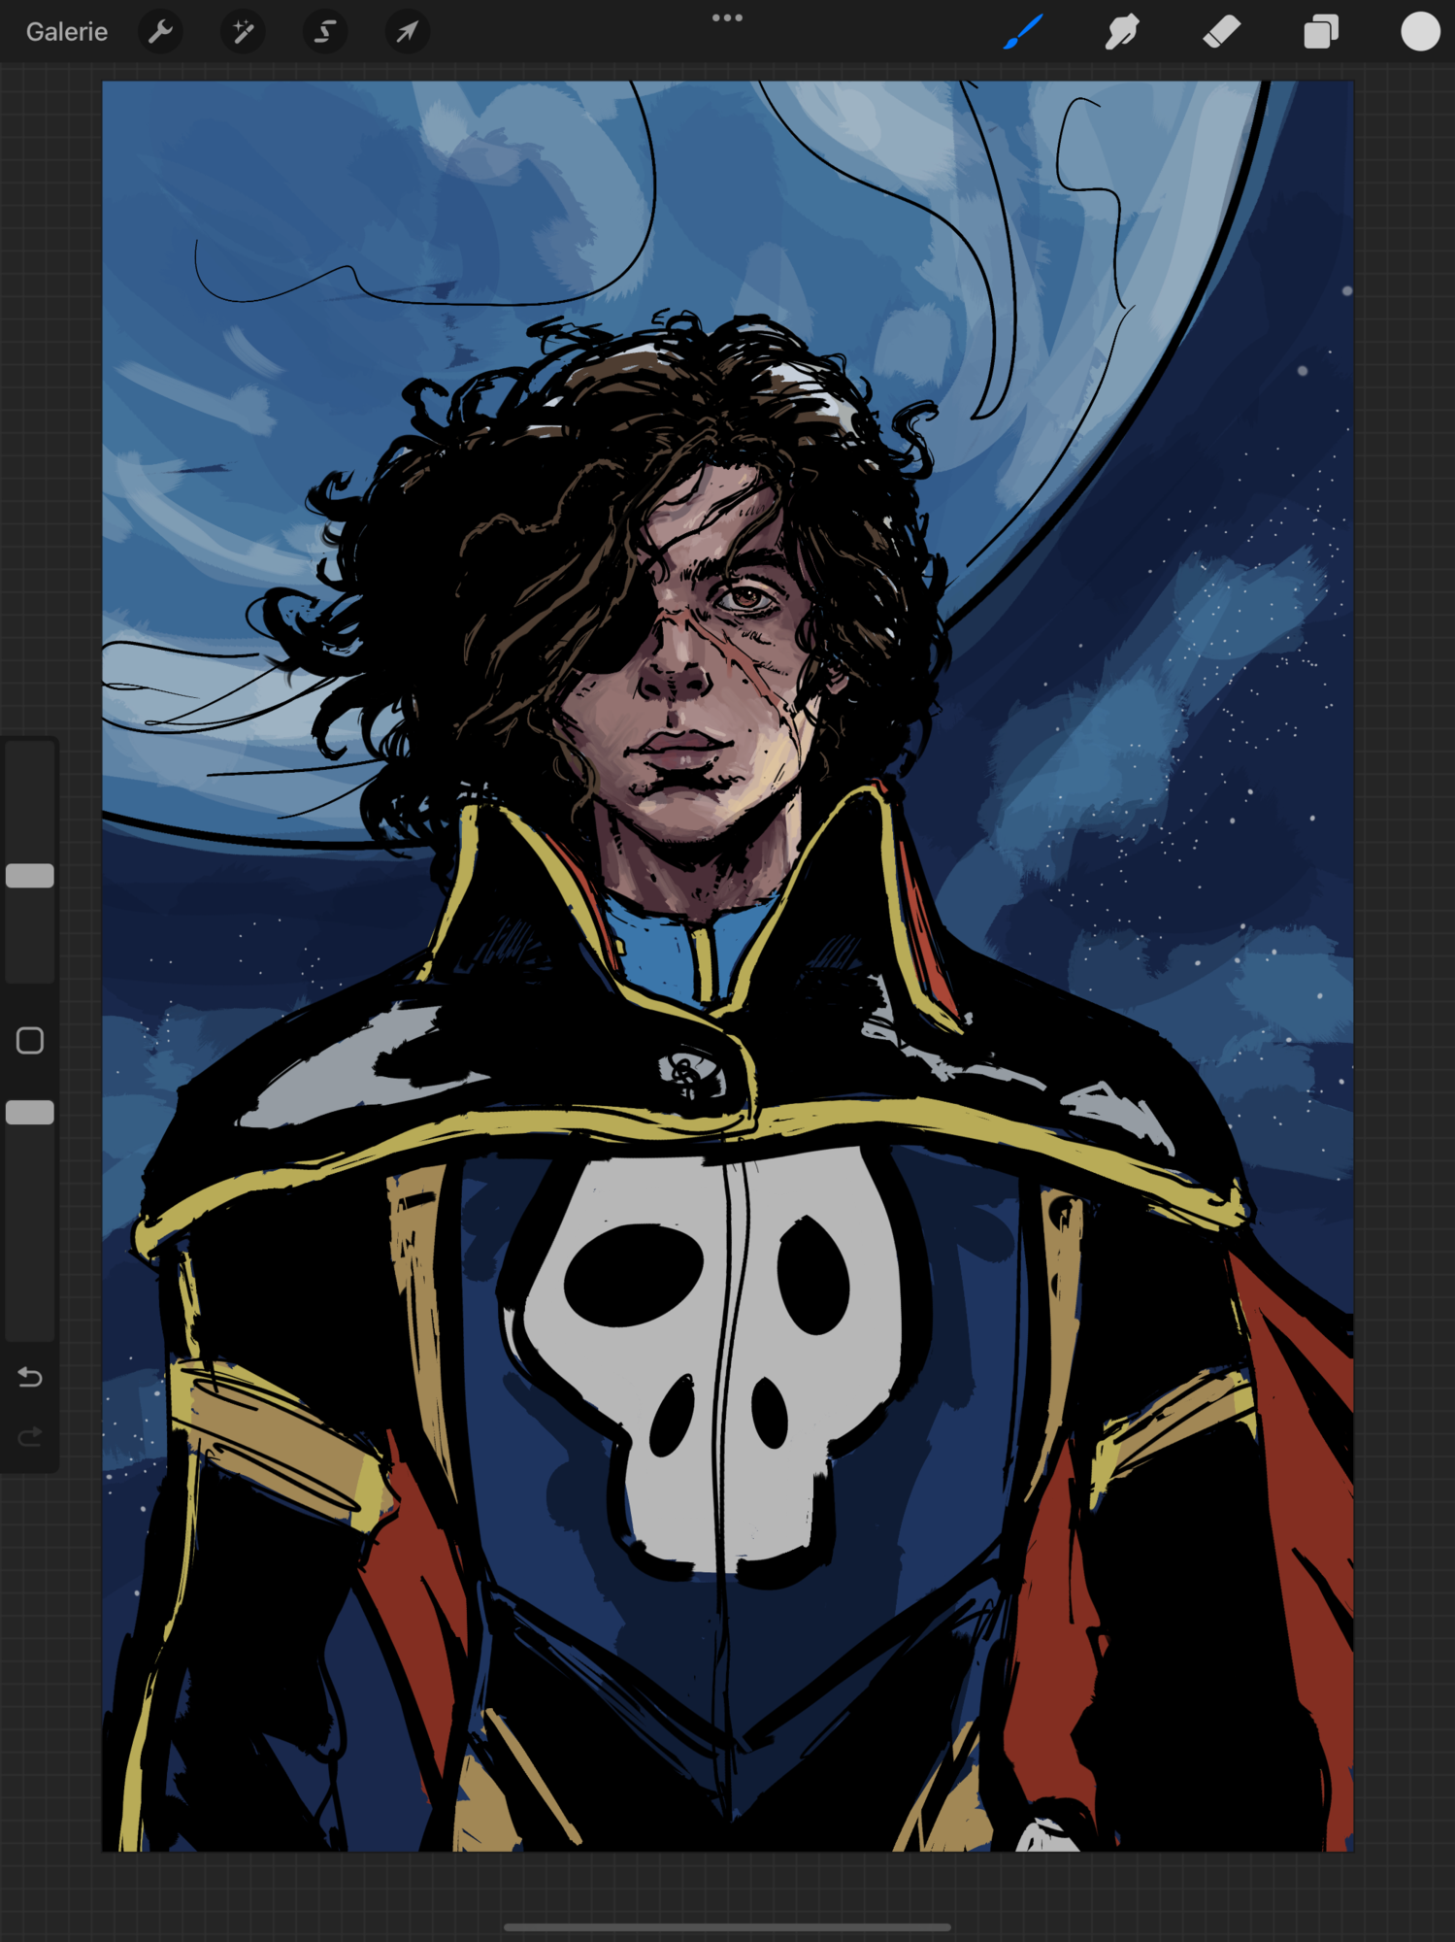The image size is (1455, 1942).
Task: Click the brush opacity slider handle
Action: [30, 1113]
